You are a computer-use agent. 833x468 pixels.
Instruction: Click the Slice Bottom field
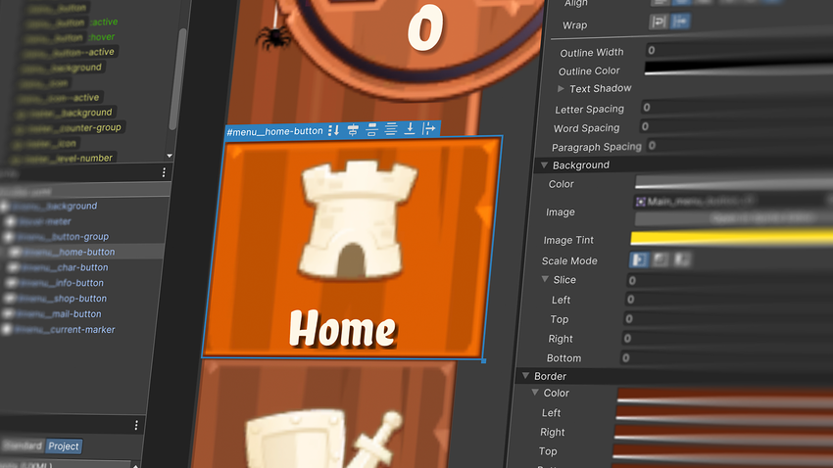tap(726, 357)
